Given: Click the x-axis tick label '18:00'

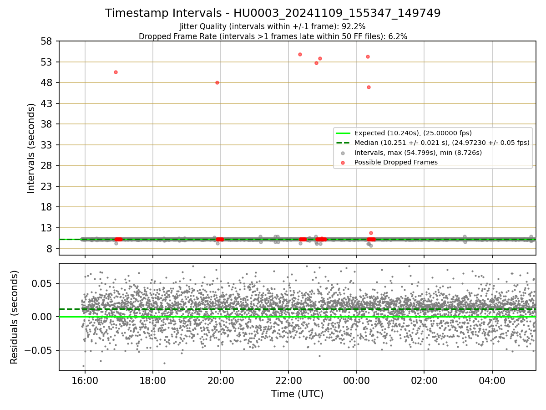Looking at the screenshot, I should pyautogui.click(x=153, y=380).
